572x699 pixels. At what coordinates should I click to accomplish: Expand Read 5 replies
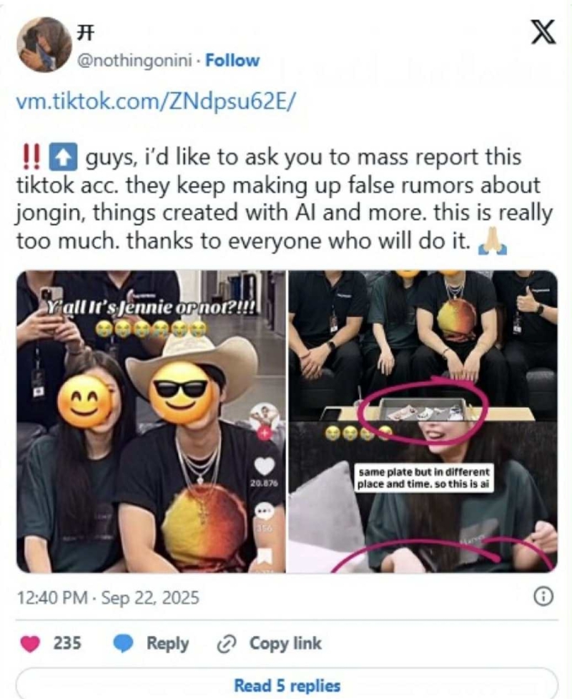tap(287, 684)
